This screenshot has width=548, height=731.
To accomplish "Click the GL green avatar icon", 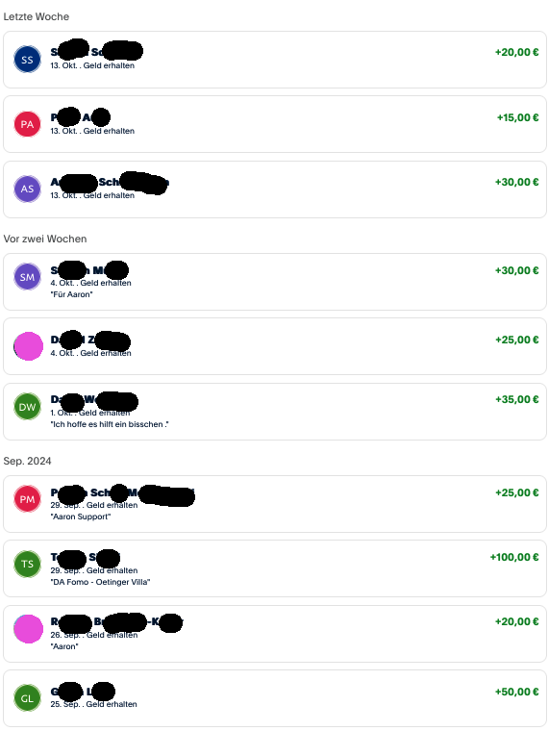I will (27, 698).
